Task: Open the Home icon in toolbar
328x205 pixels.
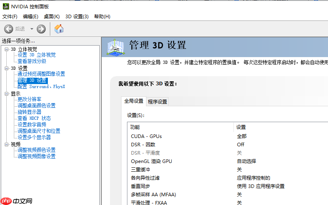Action: pyautogui.click(x=59, y=29)
